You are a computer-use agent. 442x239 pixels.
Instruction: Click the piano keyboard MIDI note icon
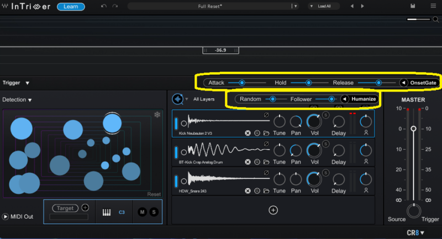click(107, 212)
